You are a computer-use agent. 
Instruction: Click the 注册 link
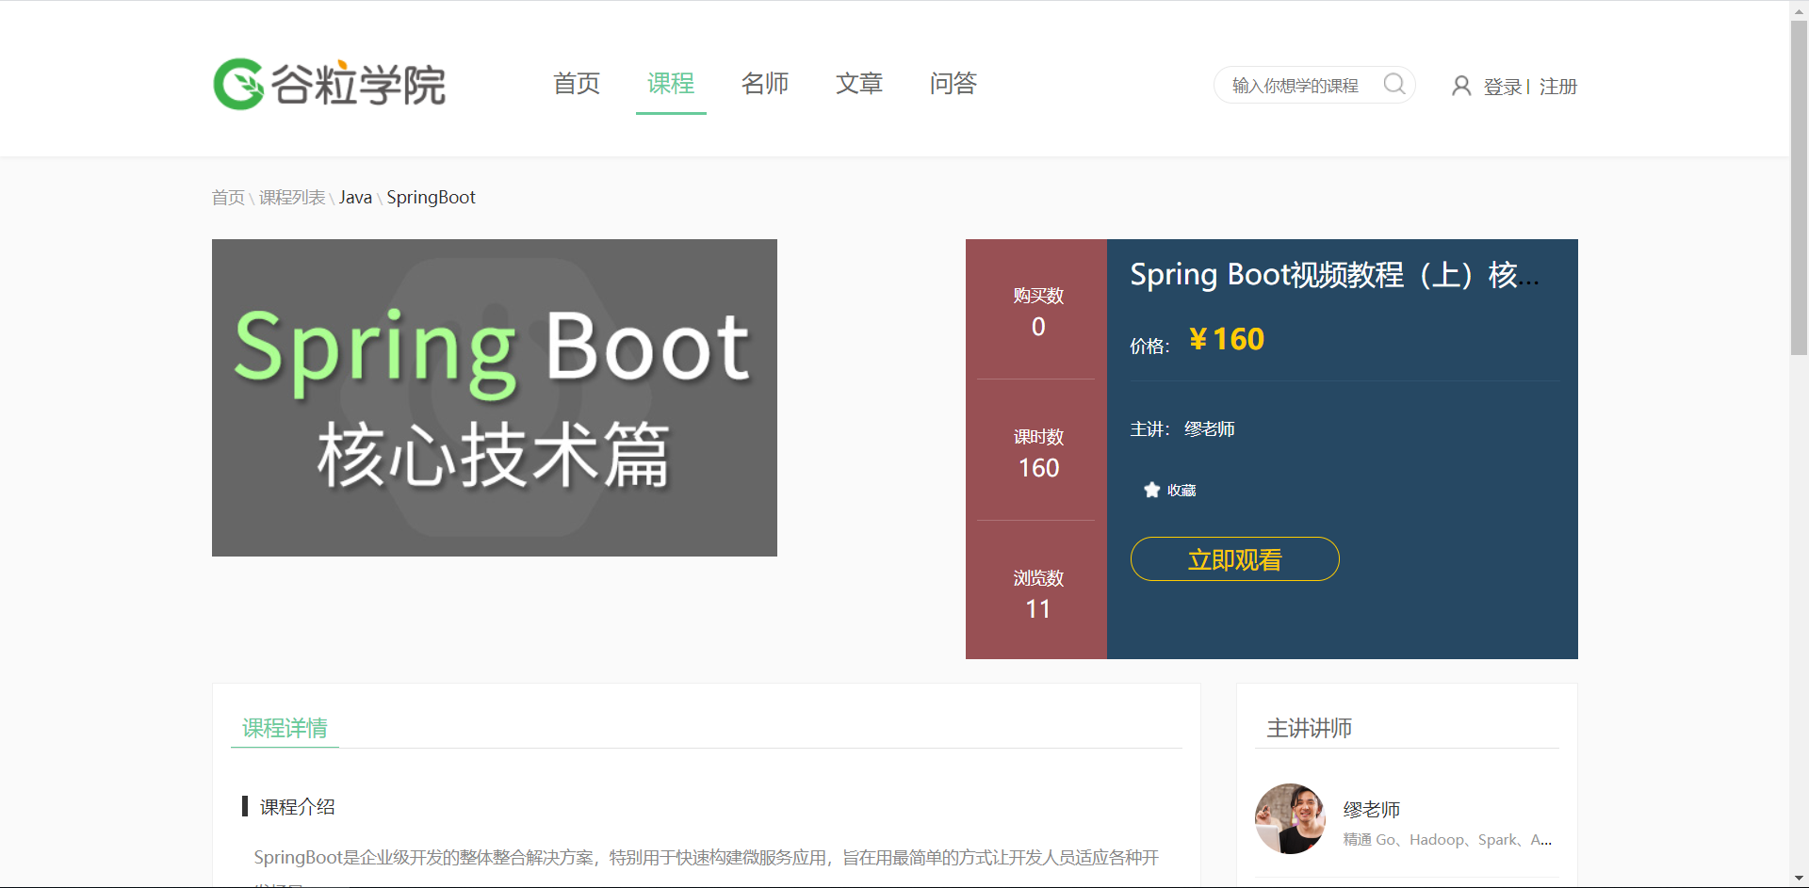1558,87
